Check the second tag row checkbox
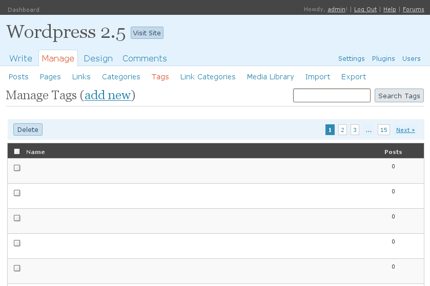The image size is (430, 286). click(17, 193)
